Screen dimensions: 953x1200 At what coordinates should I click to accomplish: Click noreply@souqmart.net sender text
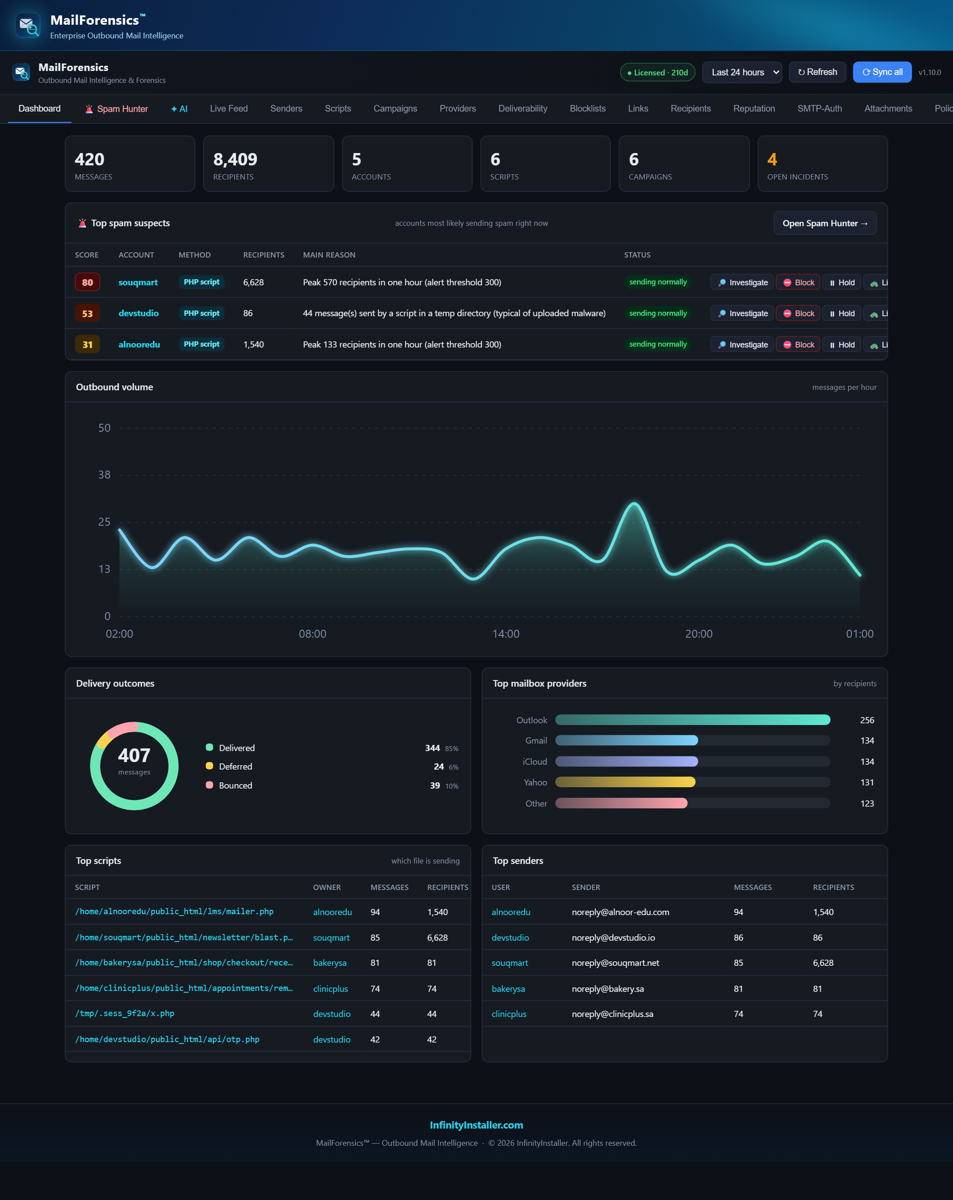(x=615, y=964)
